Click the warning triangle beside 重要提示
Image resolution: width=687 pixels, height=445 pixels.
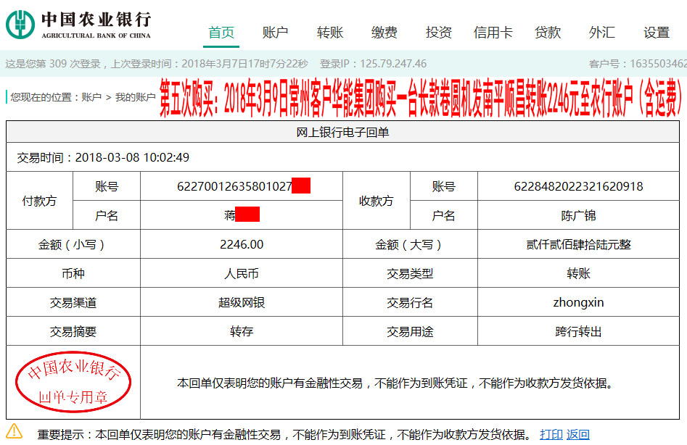point(16,431)
